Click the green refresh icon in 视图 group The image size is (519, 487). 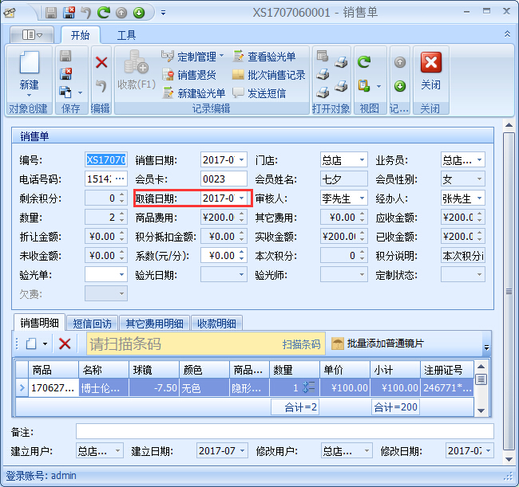(x=364, y=62)
